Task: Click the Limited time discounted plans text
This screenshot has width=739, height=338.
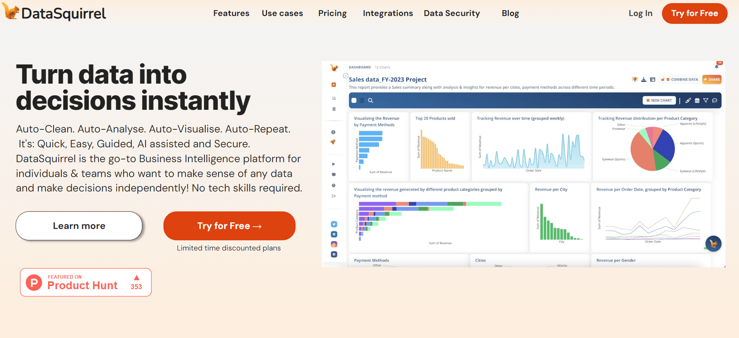Action: (x=229, y=248)
